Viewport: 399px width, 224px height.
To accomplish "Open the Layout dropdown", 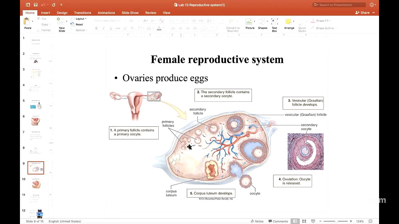I will click(79, 19).
